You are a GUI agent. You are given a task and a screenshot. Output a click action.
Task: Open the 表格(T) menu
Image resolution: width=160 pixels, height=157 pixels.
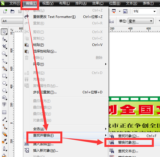[x=148, y=3]
